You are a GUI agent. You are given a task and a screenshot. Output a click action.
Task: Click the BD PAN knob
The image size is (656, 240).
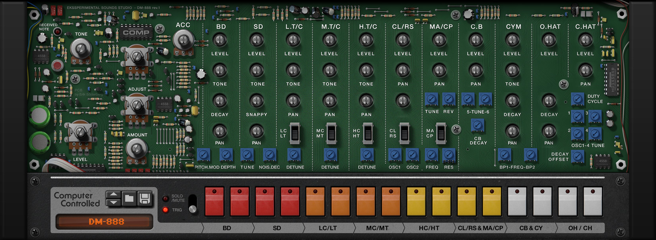click(220, 130)
